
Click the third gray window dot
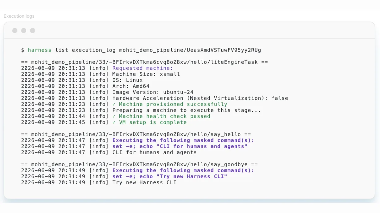pyautogui.click(x=33, y=31)
